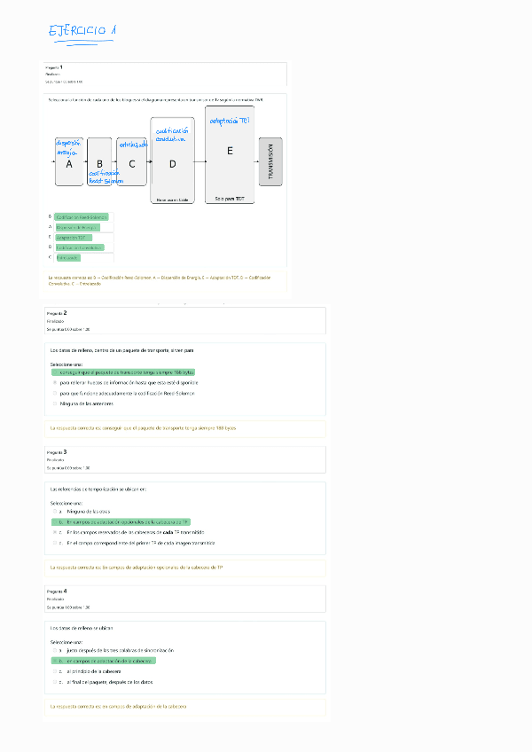The width and height of the screenshot is (532, 752).
Task: Click block E marked Solo para TDT
Action: [229, 151]
